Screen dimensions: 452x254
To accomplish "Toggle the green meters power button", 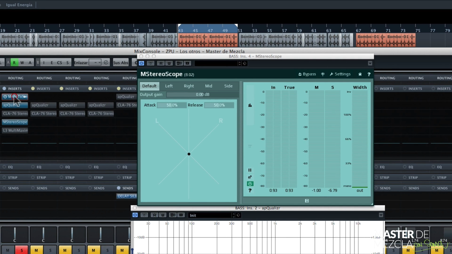I will 250,184.
